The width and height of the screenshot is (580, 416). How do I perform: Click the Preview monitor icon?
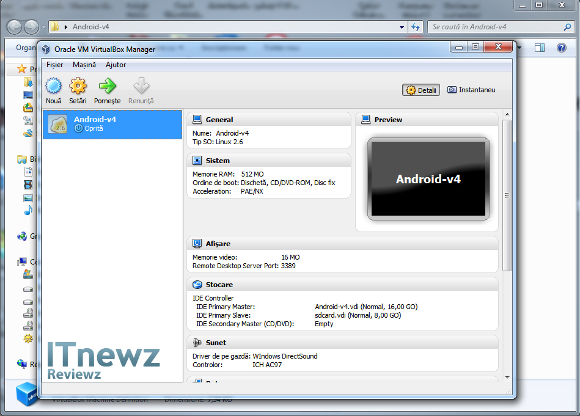tap(365, 120)
